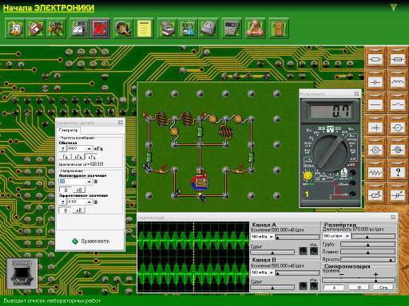Click the gray handbook toolbar icon
The width and height of the screenshot is (409, 306).
pyautogui.click(x=208, y=28)
